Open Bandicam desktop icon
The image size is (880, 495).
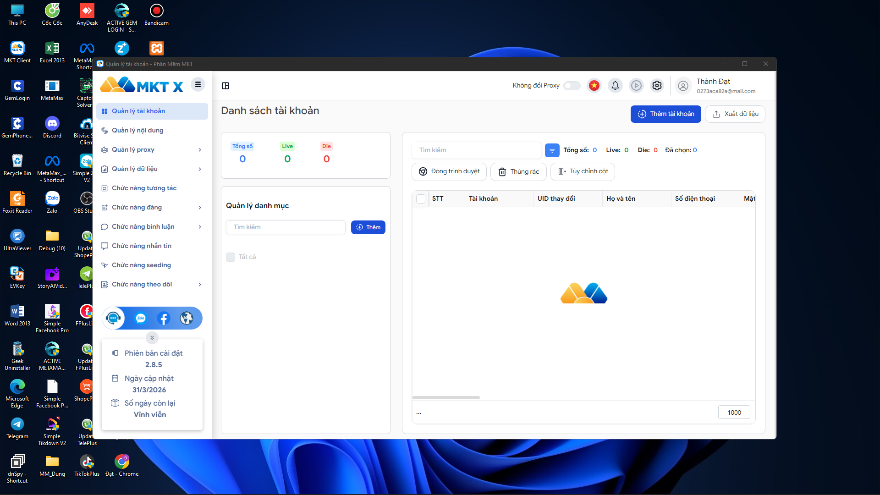156,15
